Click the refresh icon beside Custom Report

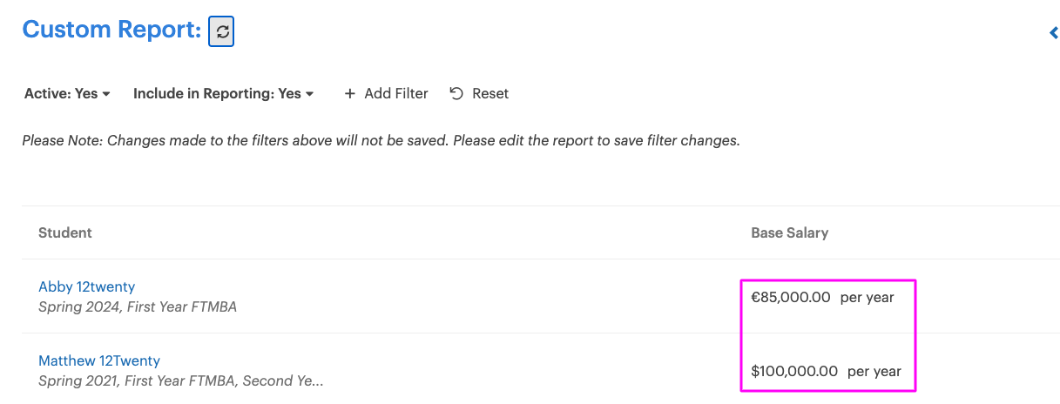coord(221,31)
